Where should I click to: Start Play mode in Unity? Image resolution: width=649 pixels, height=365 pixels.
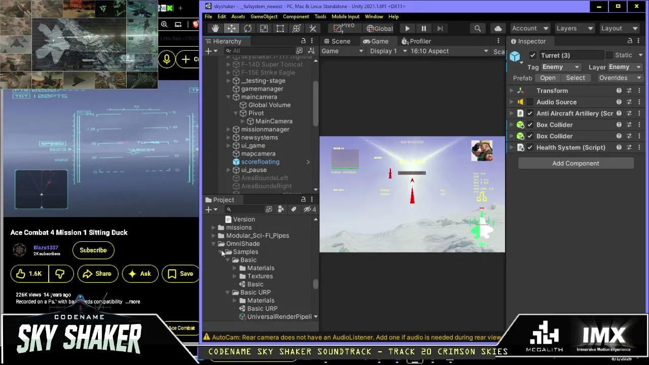[408, 29]
